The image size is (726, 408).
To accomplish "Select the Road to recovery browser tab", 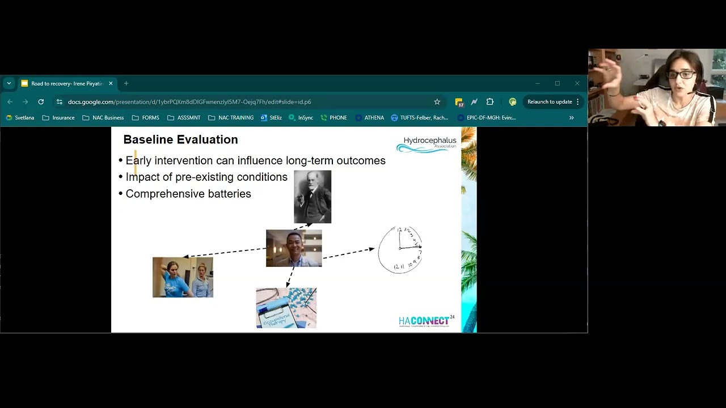I will click(67, 83).
